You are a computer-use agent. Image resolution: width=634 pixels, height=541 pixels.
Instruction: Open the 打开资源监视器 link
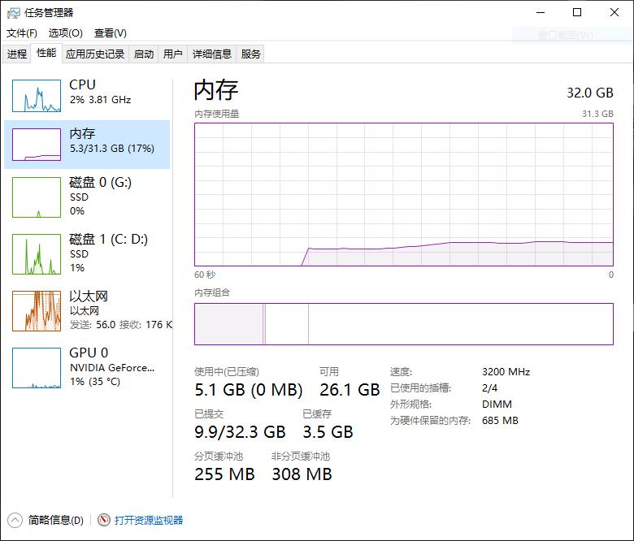pos(149,520)
